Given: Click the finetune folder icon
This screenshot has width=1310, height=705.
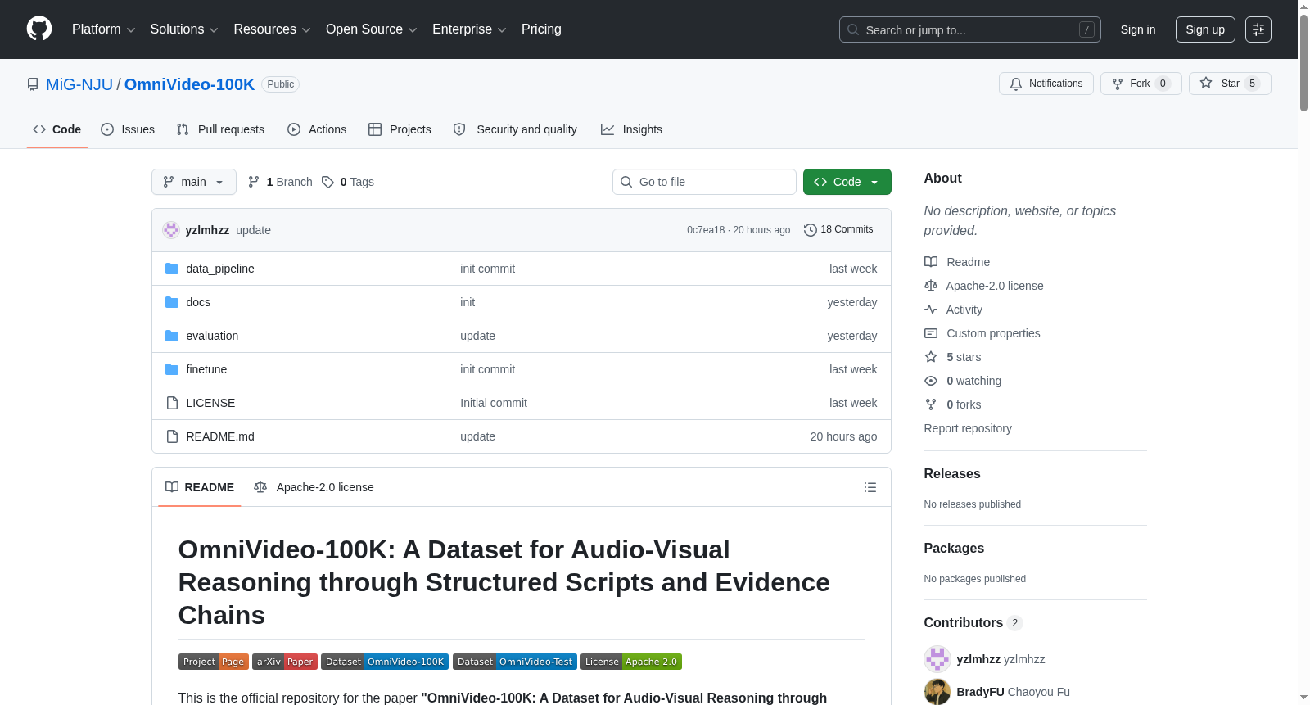Looking at the screenshot, I should [x=172, y=369].
